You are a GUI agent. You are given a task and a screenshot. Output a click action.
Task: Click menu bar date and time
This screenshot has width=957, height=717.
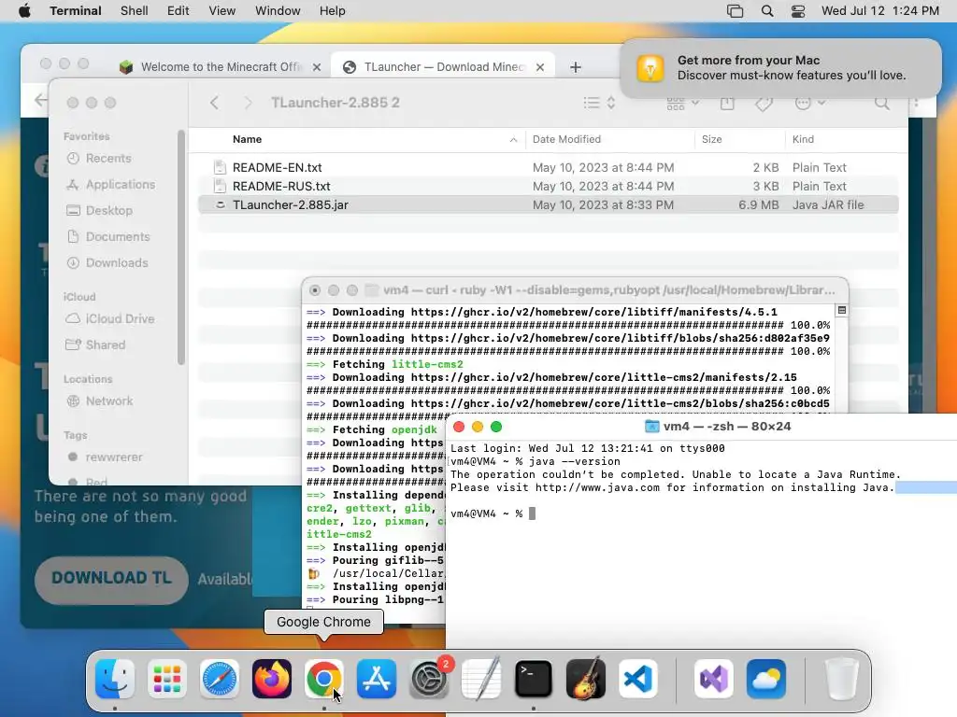pyautogui.click(x=879, y=11)
